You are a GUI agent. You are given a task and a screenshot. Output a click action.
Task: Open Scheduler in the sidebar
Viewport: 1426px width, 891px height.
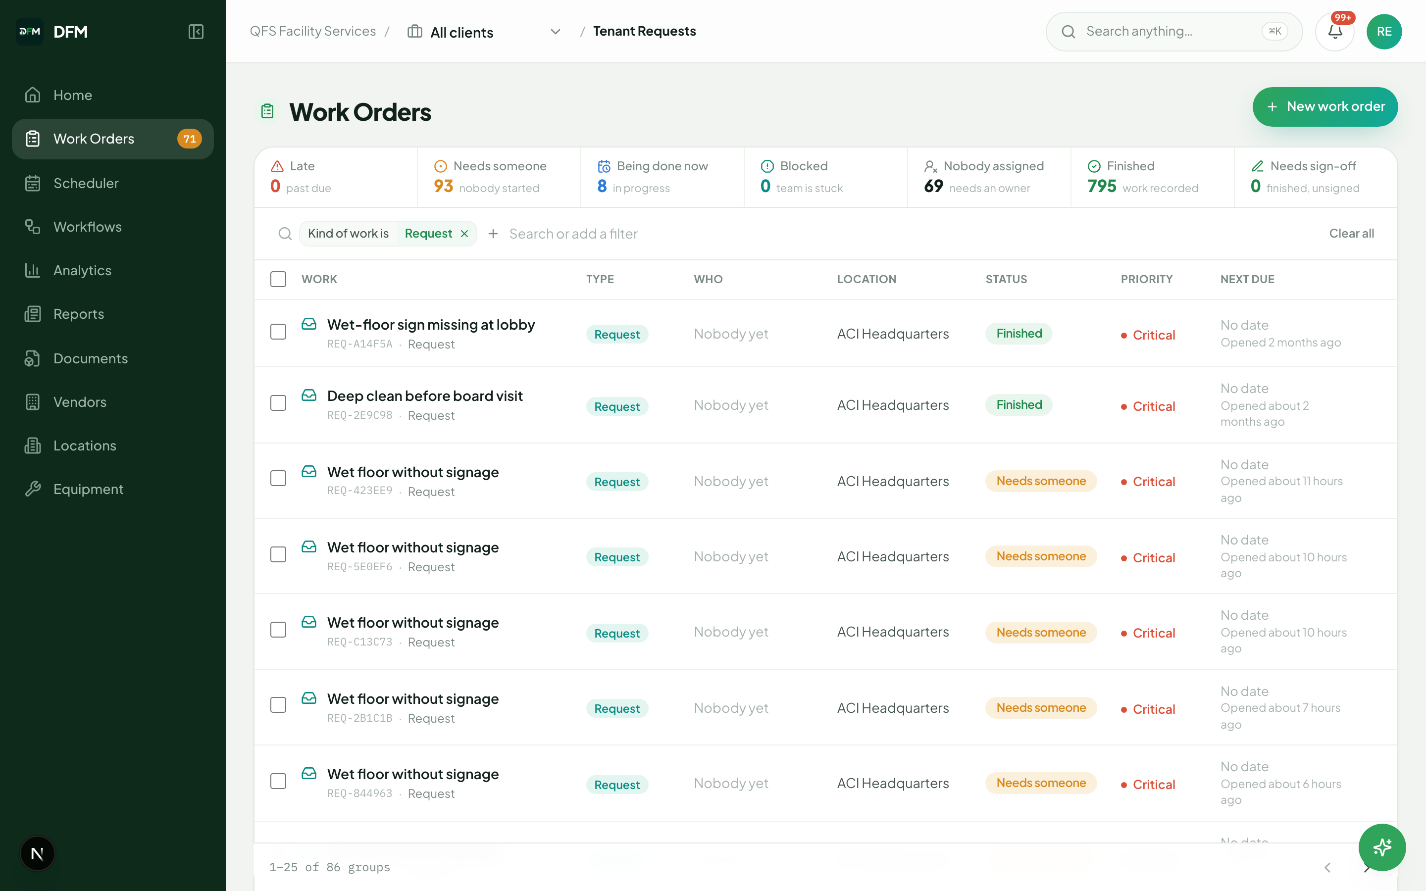(x=112, y=183)
